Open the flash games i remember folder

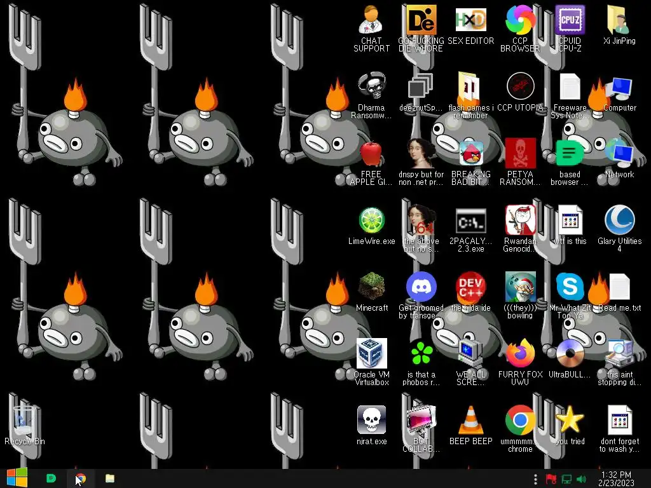click(470, 86)
